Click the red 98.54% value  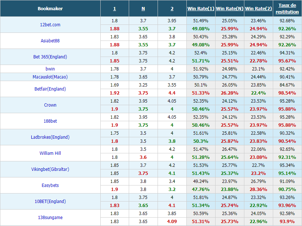click(287, 93)
